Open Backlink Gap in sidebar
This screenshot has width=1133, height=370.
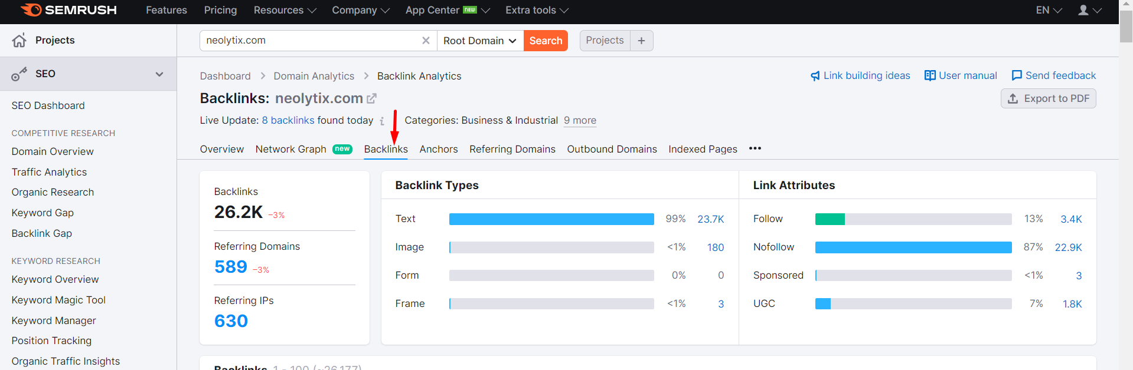[42, 233]
